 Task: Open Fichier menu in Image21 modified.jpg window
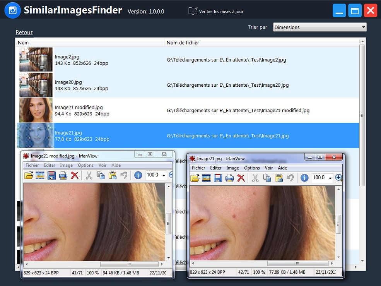[32, 165]
